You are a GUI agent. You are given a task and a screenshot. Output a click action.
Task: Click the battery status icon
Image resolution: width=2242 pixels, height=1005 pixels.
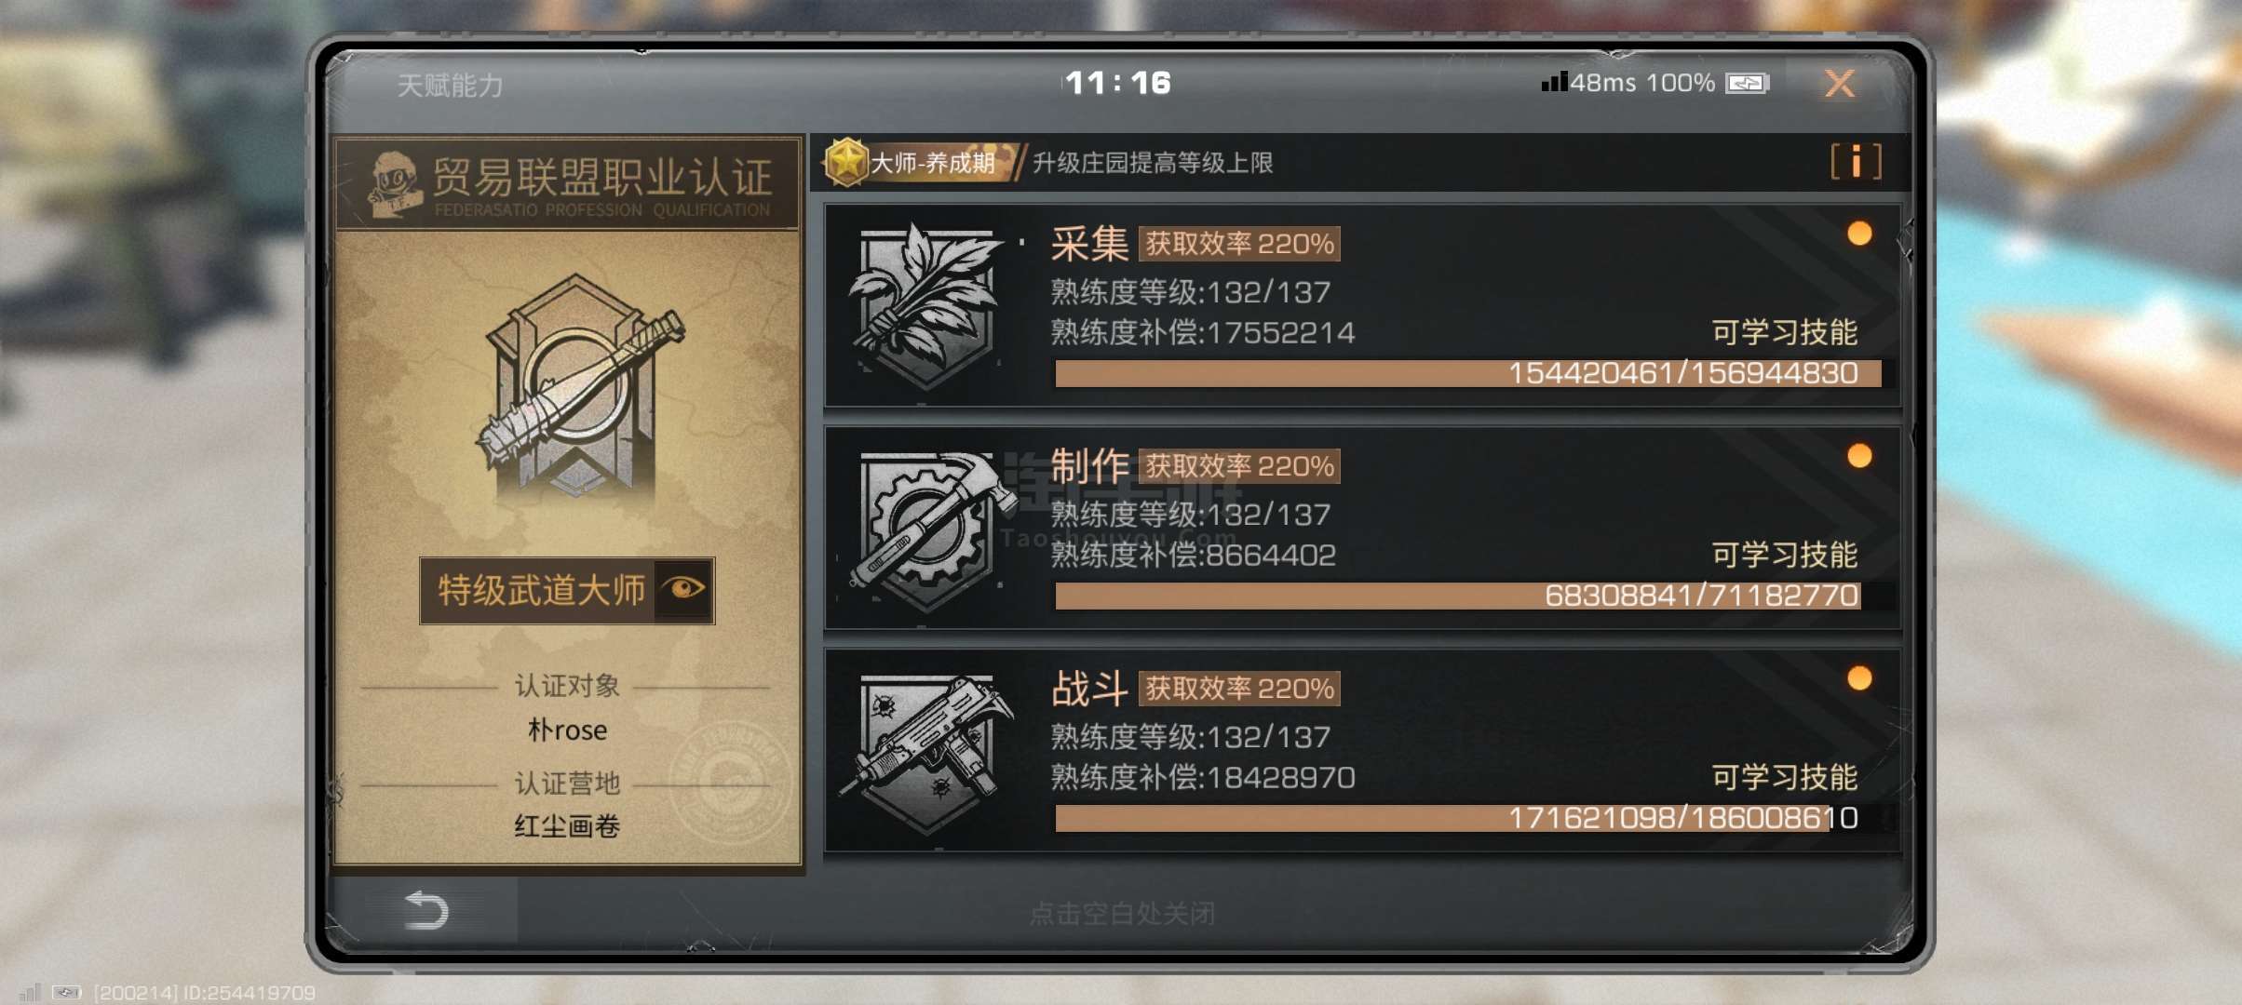1747,84
